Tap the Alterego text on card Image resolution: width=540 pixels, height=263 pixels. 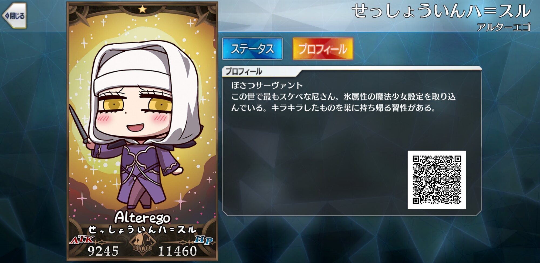(x=143, y=218)
